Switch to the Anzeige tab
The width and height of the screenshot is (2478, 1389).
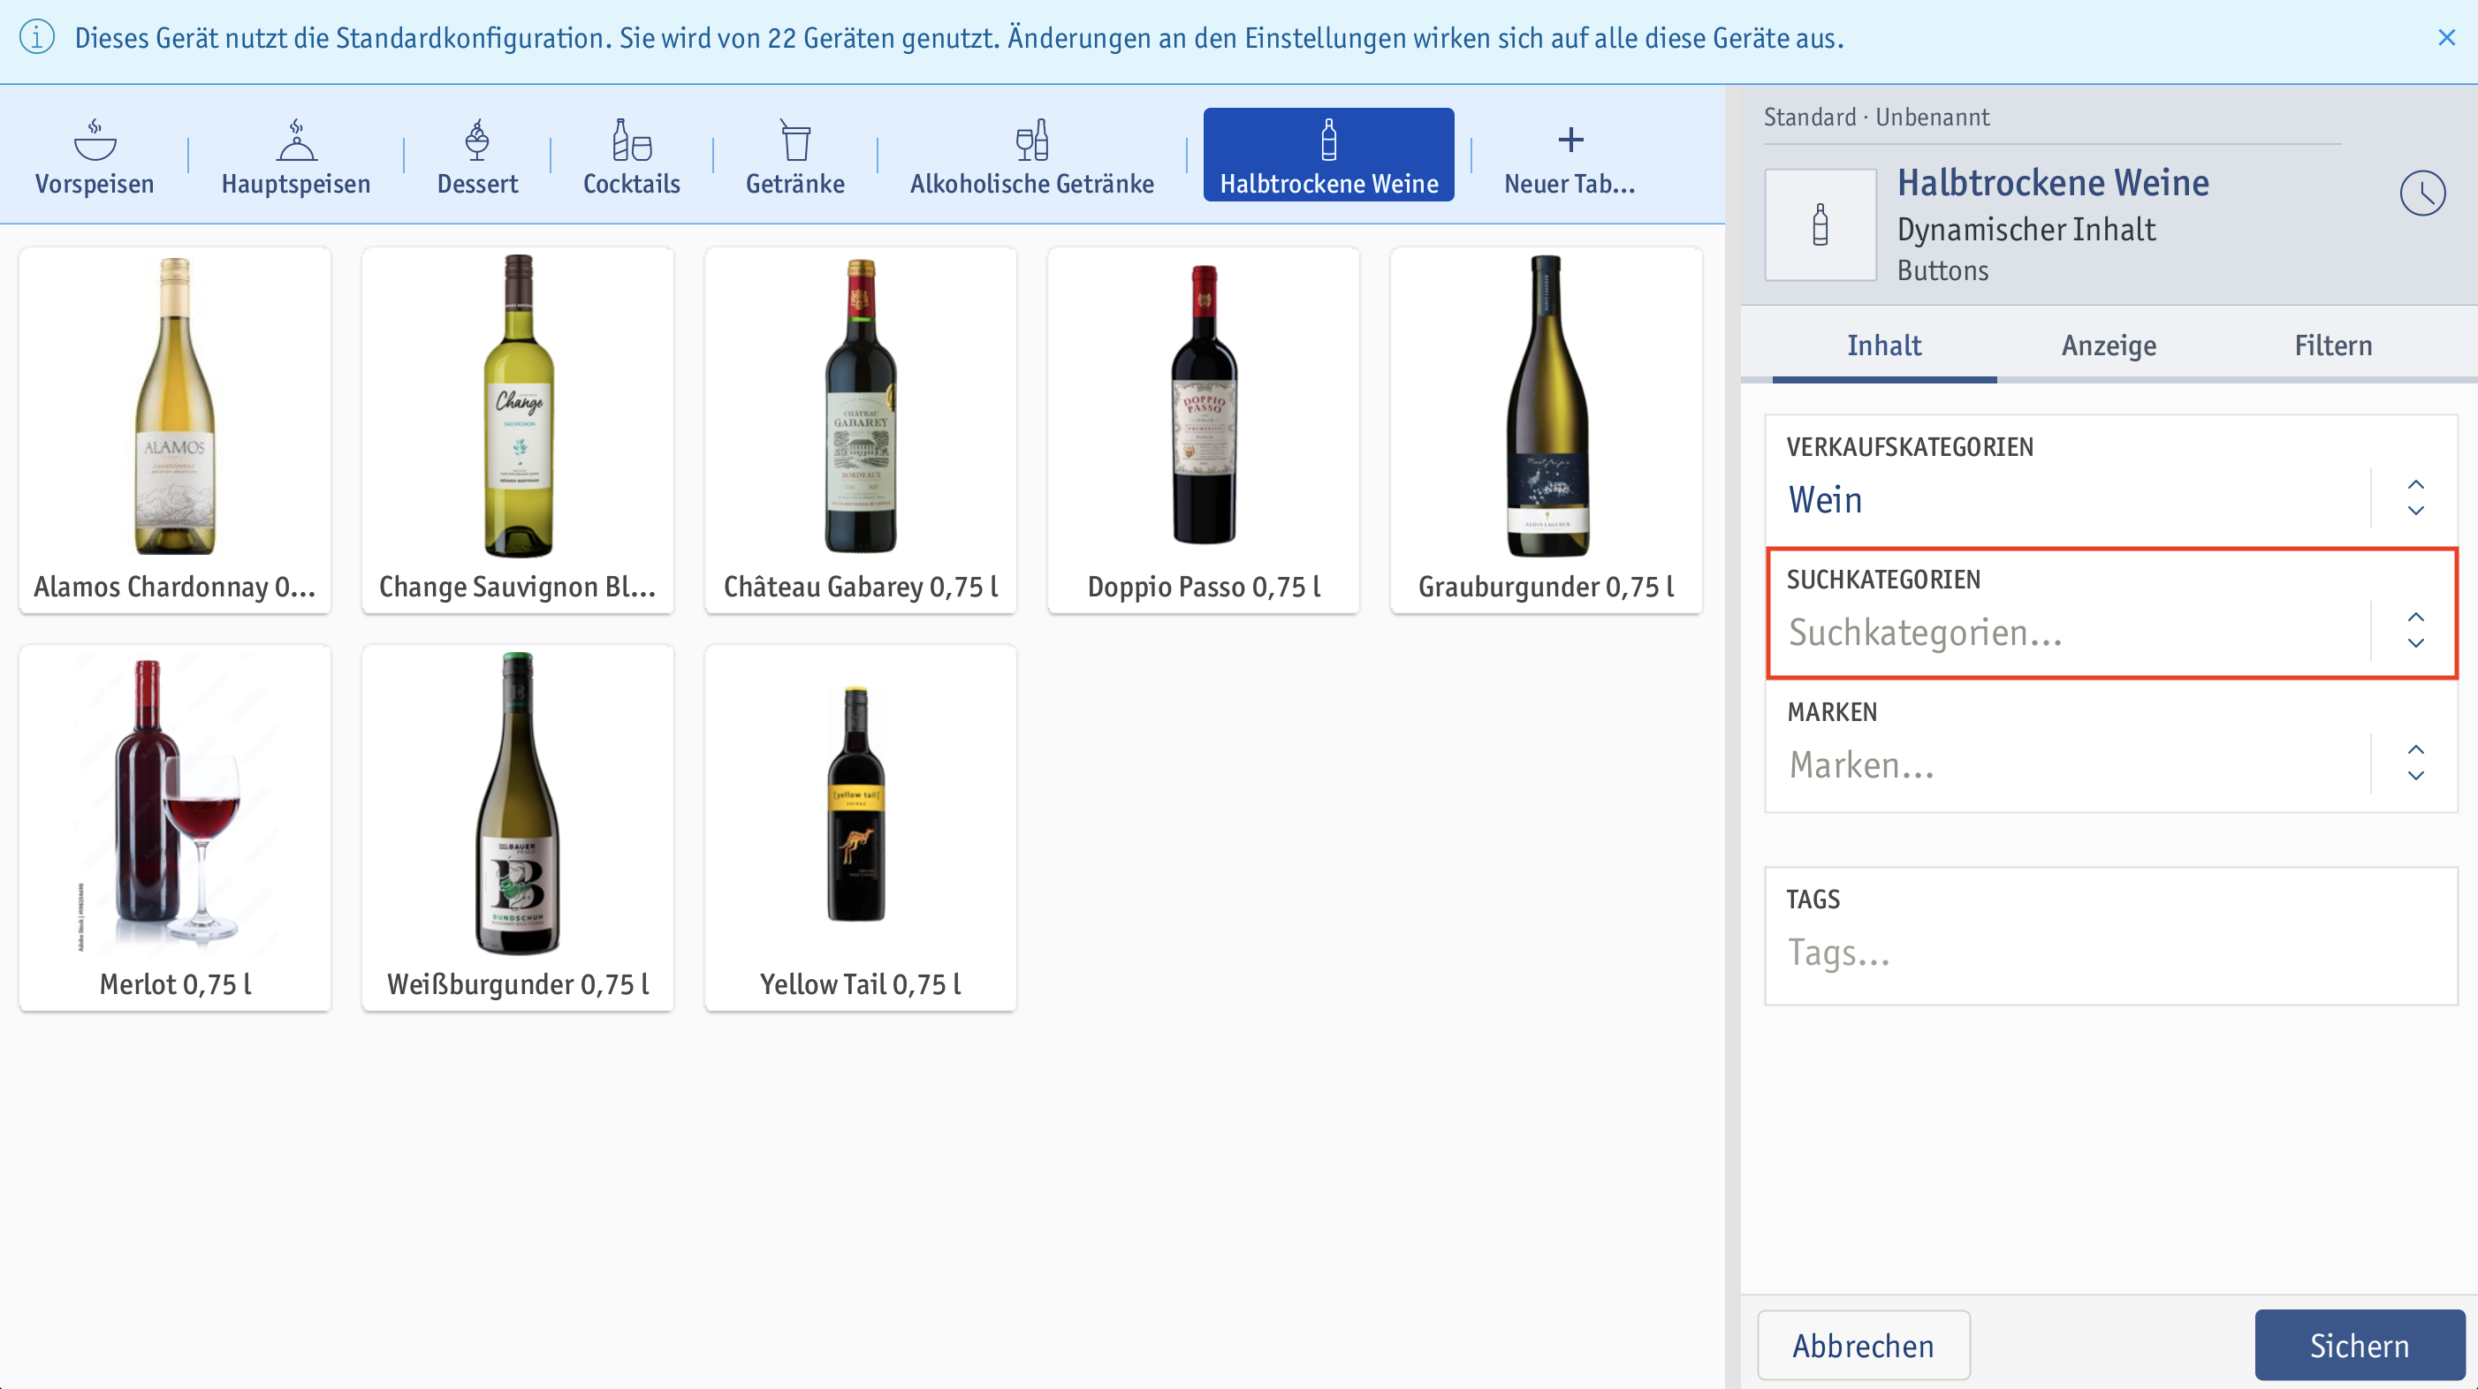(x=2109, y=345)
